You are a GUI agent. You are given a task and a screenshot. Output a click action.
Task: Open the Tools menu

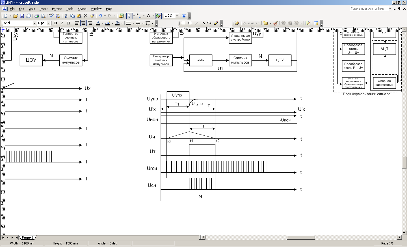pyautogui.click(x=70, y=9)
